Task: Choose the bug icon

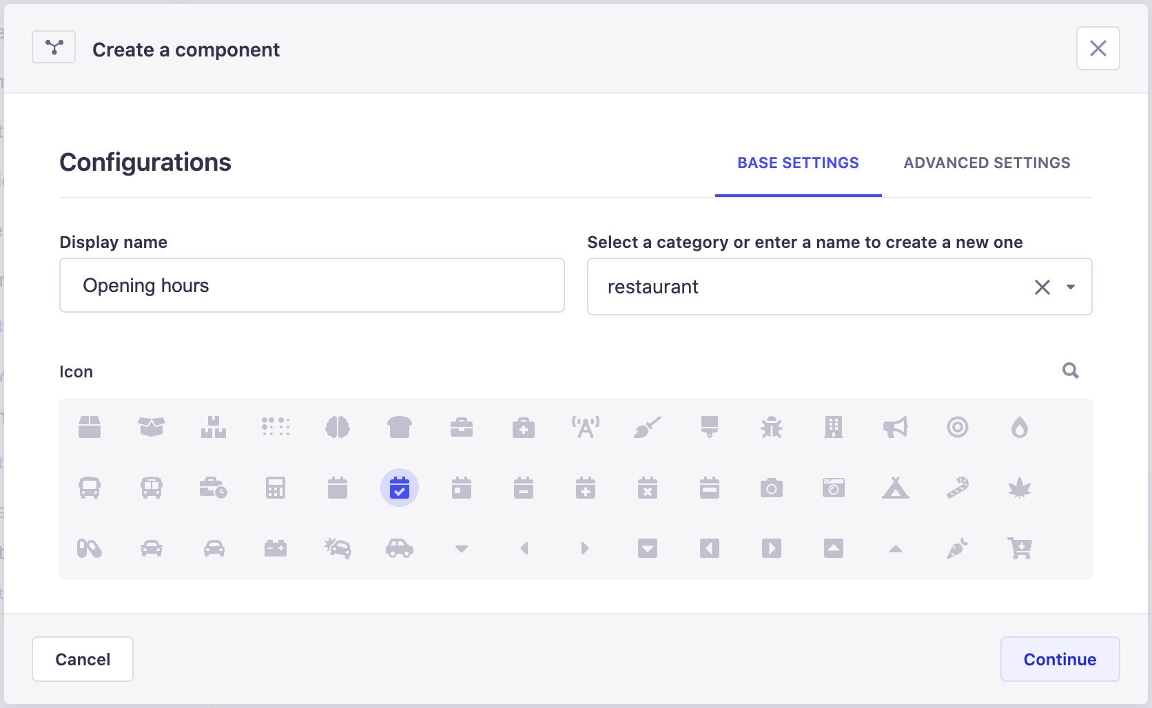Action: 772,427
